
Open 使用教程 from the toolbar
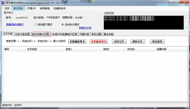pyautogui.click(x=45, y=8)
